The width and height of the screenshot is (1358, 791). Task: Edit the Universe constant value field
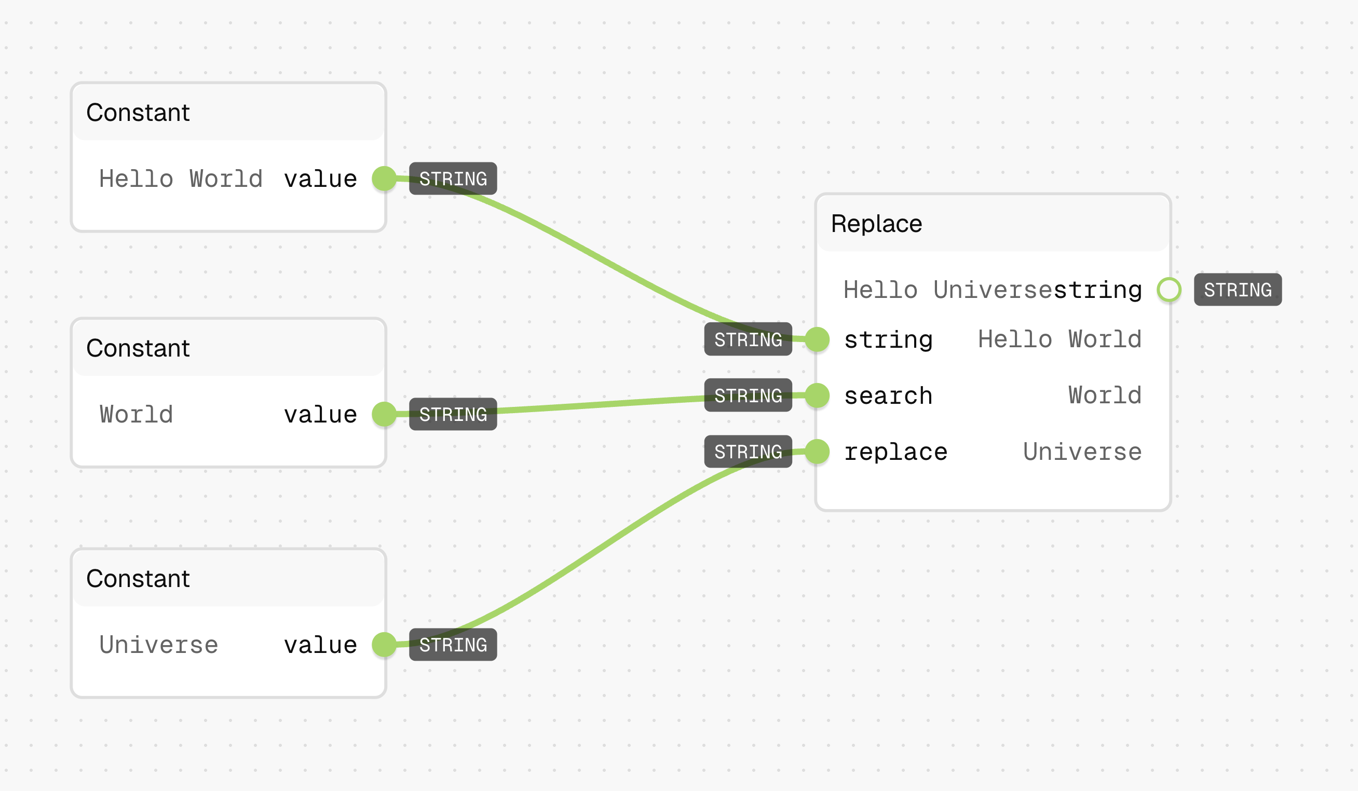coord(159,645)
